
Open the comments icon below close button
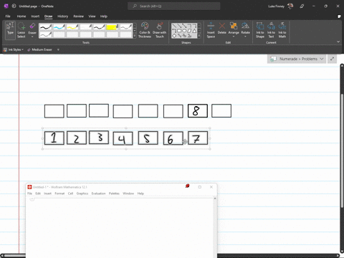(339, 16)
